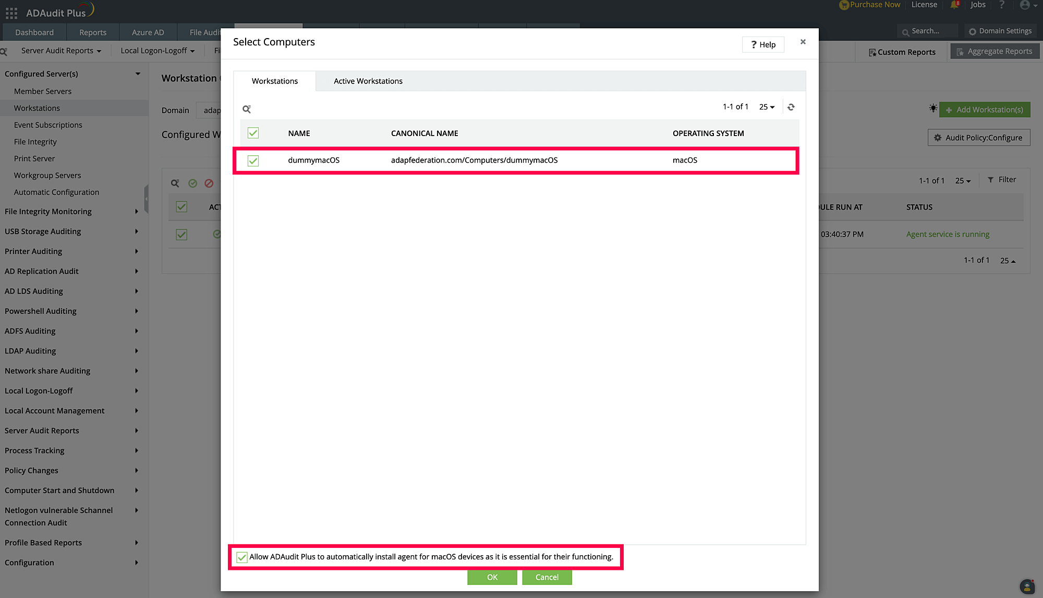
Task: Expand the items-per-page dropdown showing 25
Action: click(766, 107)
